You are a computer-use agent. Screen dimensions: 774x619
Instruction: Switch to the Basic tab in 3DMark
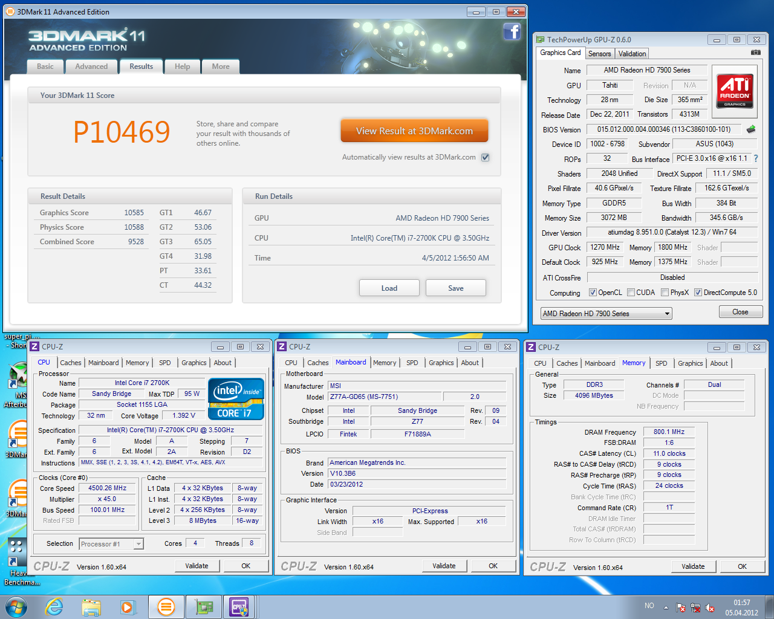click(45, 66)
